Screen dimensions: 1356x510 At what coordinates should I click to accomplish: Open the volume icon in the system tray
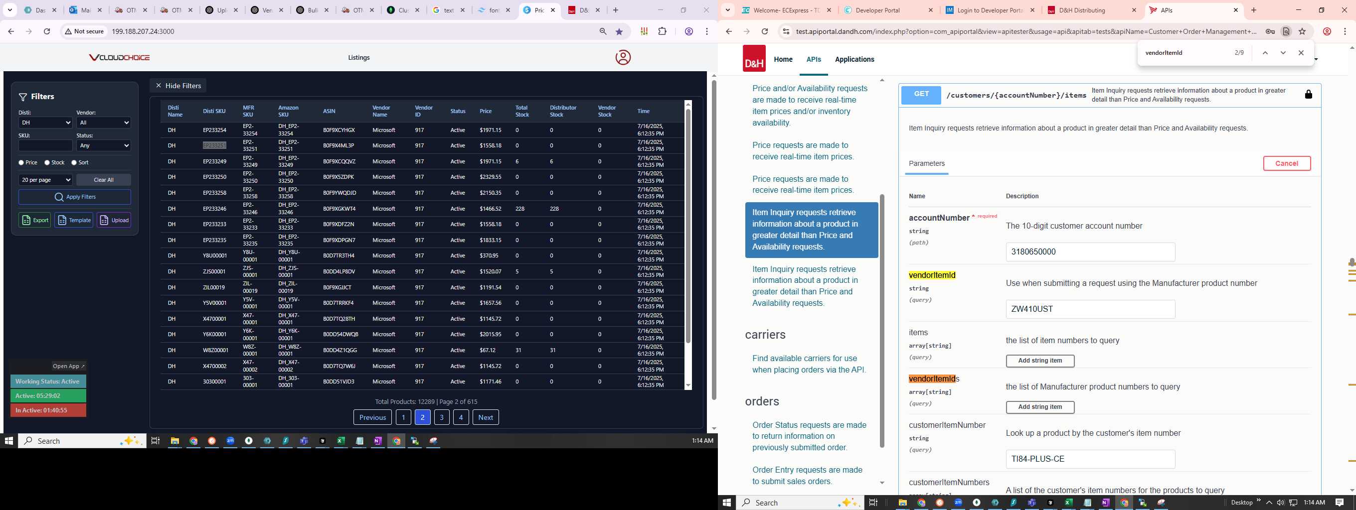(x=1280, y=503)
